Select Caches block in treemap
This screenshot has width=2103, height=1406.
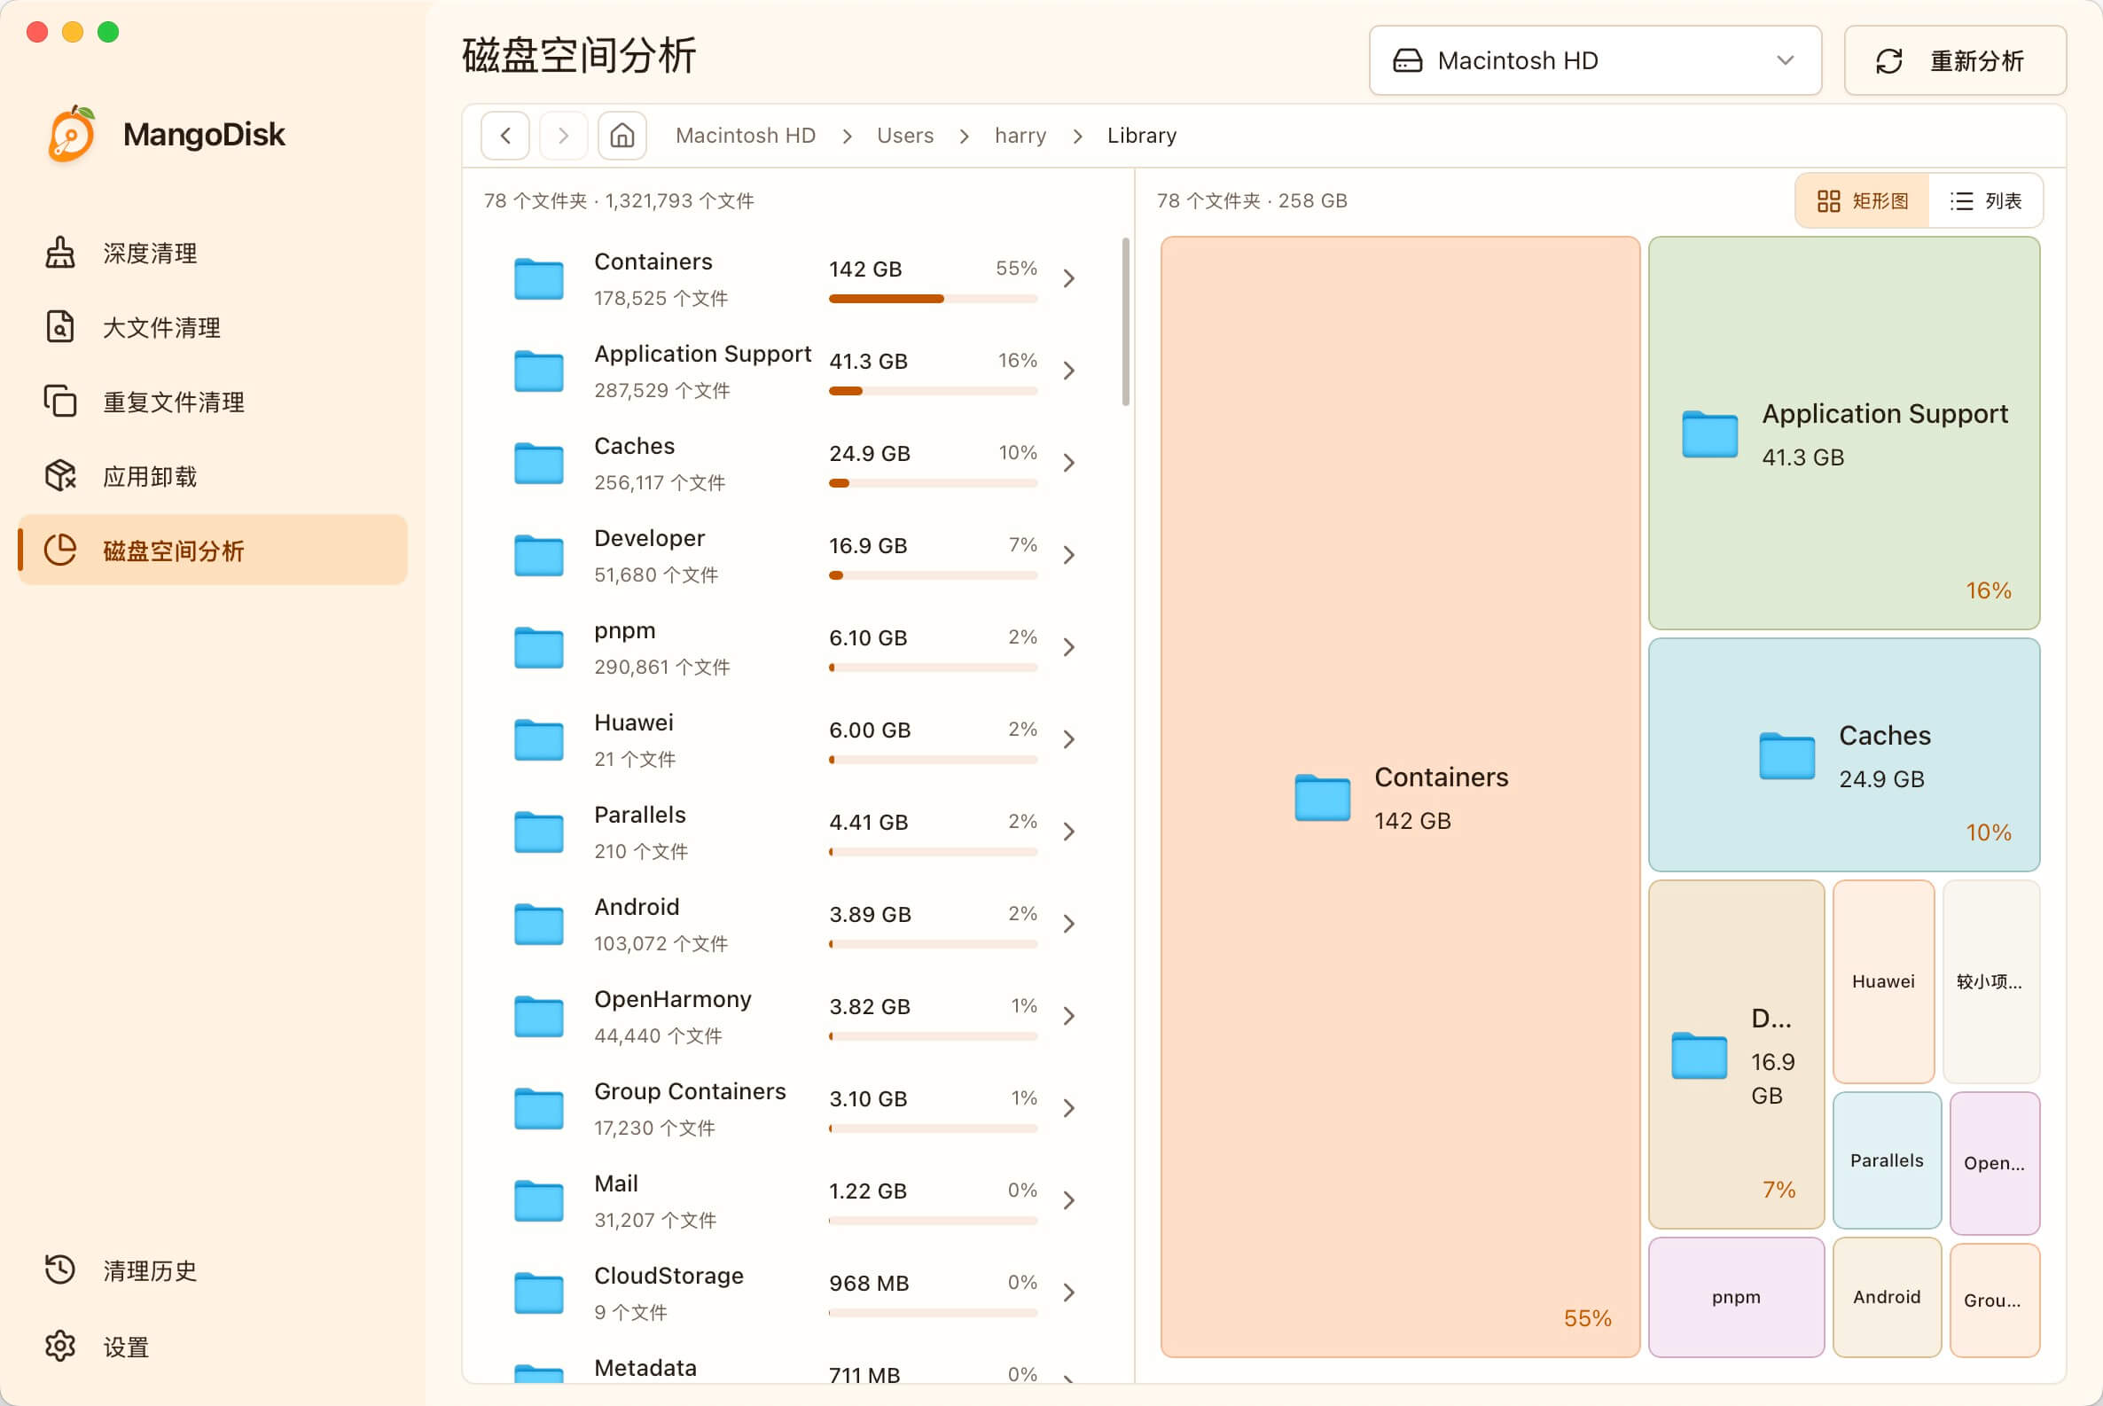tap(1844, 754)
